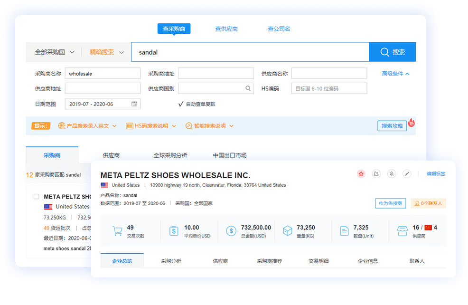468x305 pixels.
Task: Collapse 高级条件 advanced conditions
Action: point(395,74)
